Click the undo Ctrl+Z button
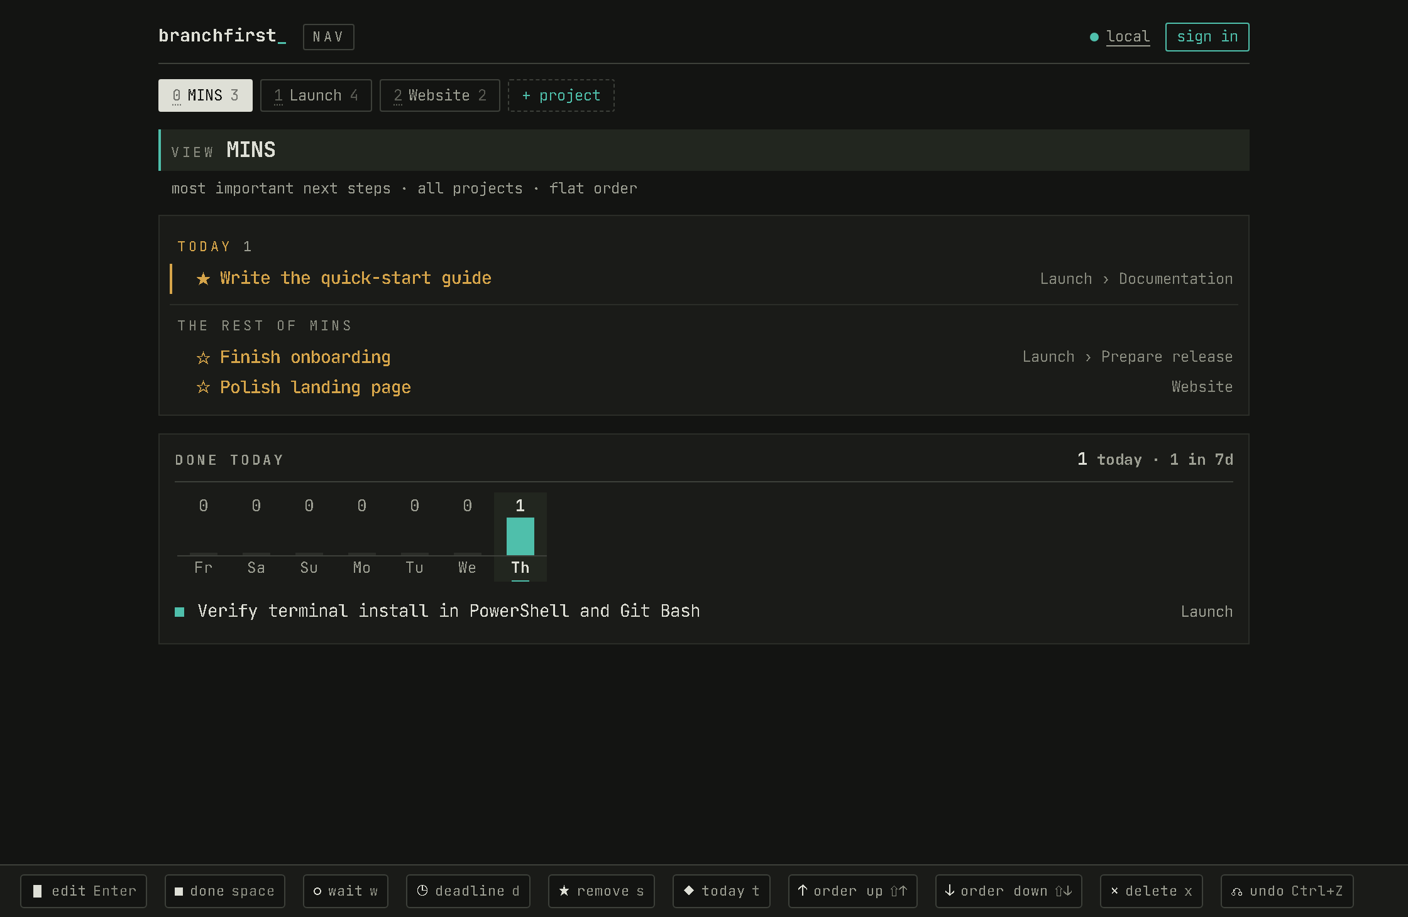Image resolution: width=1408 pixels, height=917 pixels. [1287, 891]
